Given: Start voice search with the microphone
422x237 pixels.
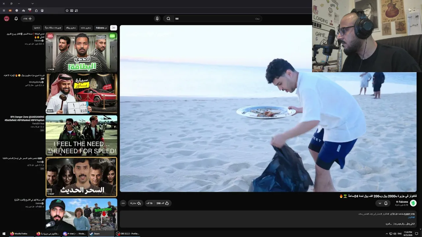Looking at the screenshot, I should coord(157,19).
